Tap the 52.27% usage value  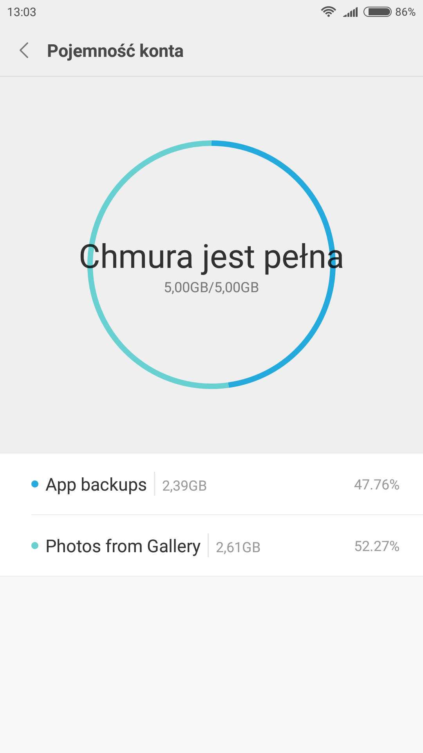tap(376, 546)
